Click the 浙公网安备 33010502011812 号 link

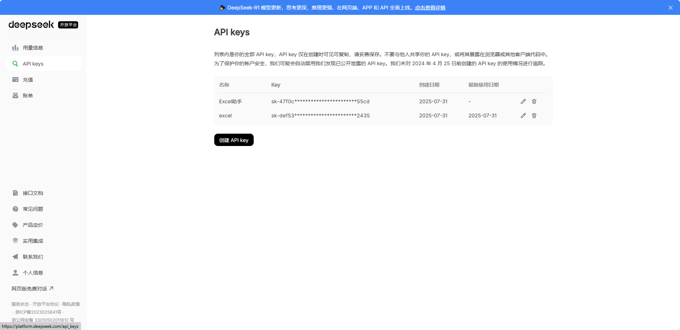(x=43, y=320)
